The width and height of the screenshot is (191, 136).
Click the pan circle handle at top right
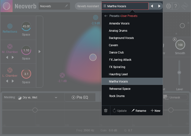coord(182,25)
